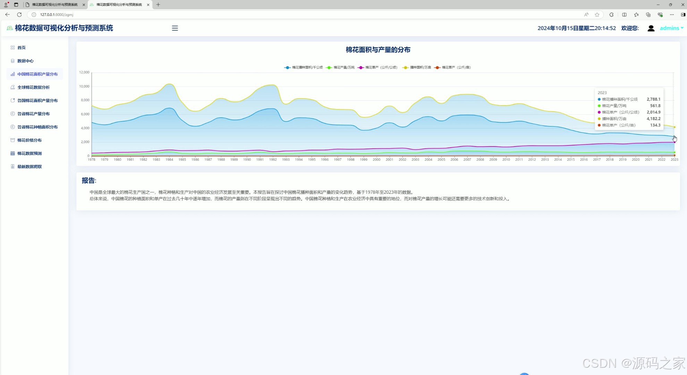Click the 最新数据爬取 crawler icon

tap(12, 166)
